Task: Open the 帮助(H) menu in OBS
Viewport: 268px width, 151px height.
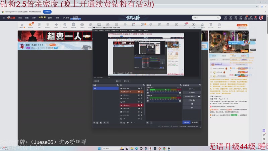Action: pos(146,31)
